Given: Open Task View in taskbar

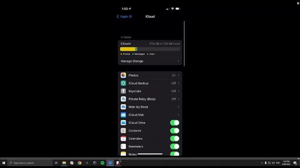Looking at the screenshot, I should click(x=56, y=163).
